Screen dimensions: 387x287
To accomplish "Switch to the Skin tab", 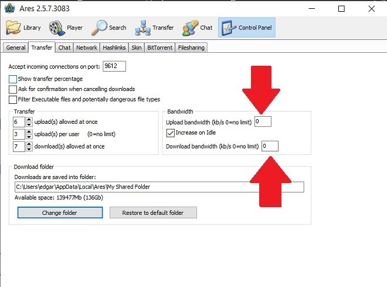I will (x=136, y=48).
